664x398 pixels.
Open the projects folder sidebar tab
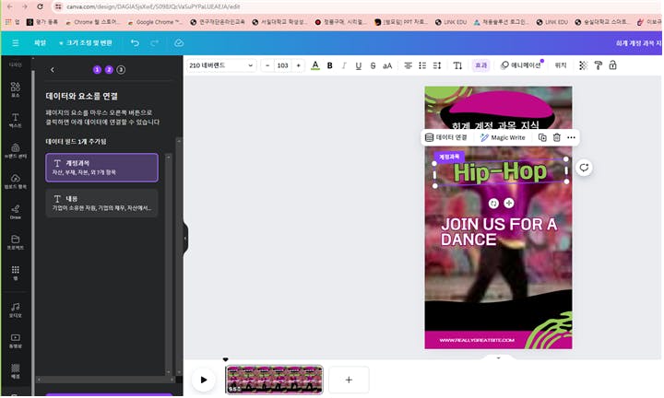[16, 242]
